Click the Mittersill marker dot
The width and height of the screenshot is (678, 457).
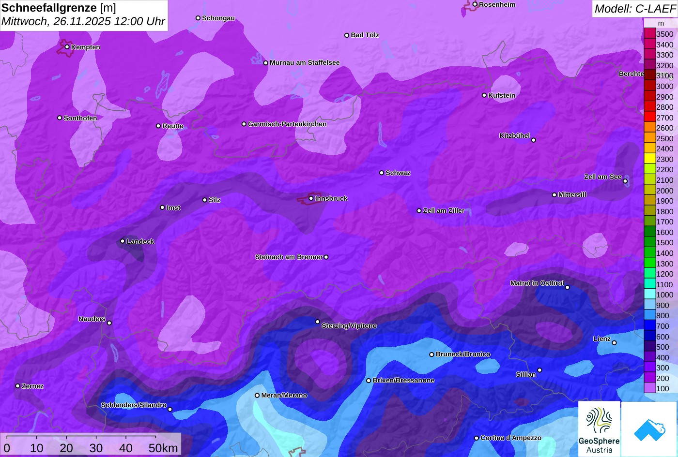pyautogui.click(x=554, y=195)
